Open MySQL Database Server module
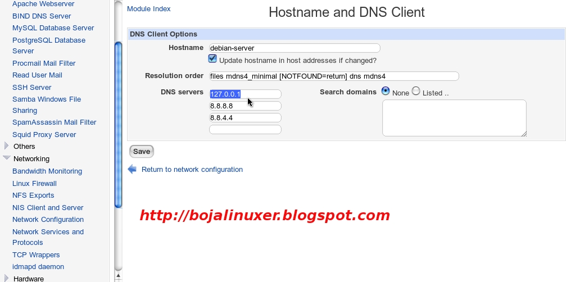 53,28
